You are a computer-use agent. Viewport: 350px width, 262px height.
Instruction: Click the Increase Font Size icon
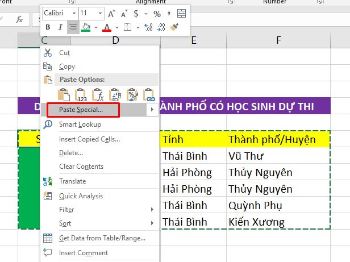[111, 14]
